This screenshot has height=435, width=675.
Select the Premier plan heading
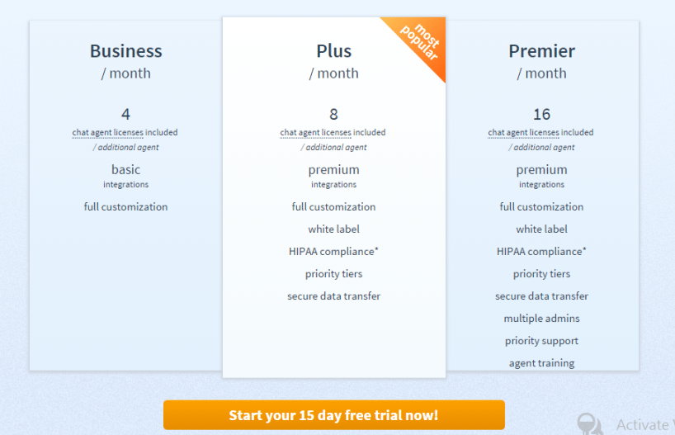[x=541, y=51]
